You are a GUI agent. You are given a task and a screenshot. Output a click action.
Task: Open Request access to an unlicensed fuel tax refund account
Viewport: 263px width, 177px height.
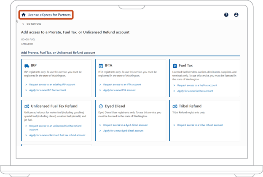[55, 128]
